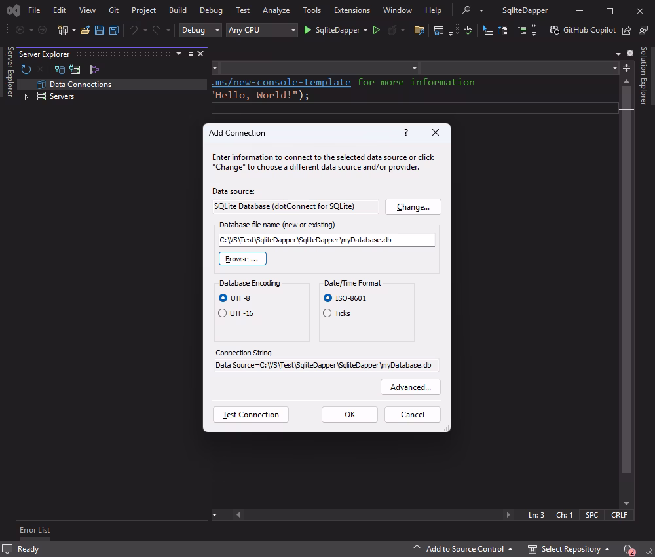
Task: Select the Connect to Server icon
Action: pos(74,69)
